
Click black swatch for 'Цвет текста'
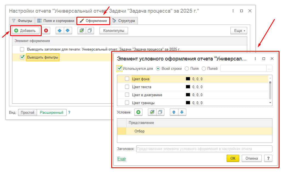pos(188,87)
